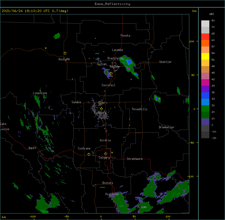
Task: Click the Vulcan label
Action: click(142, 207)
